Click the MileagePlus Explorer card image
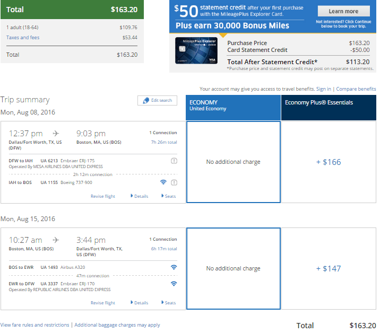The image size is (380, 333). 196,50
